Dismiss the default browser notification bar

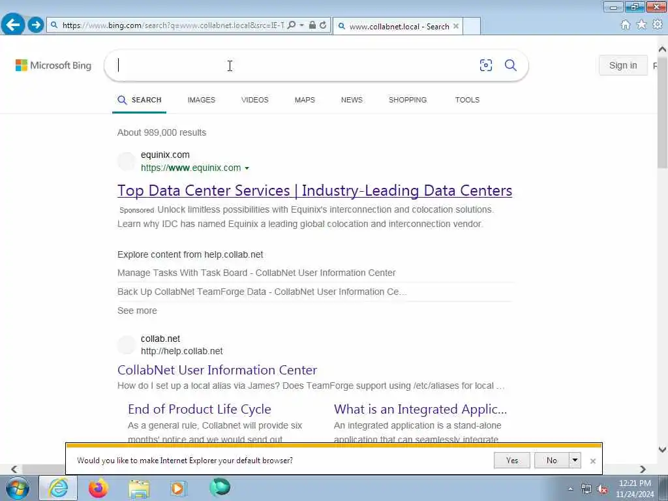[x=592, y=461]
